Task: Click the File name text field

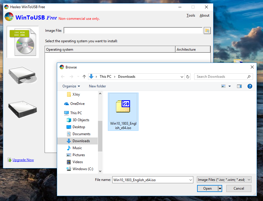Action: [151, 180]
